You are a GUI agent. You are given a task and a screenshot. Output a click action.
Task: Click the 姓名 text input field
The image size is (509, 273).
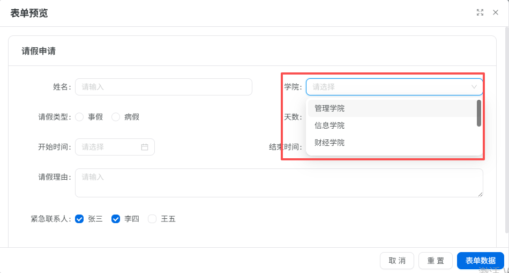point(163,87)
